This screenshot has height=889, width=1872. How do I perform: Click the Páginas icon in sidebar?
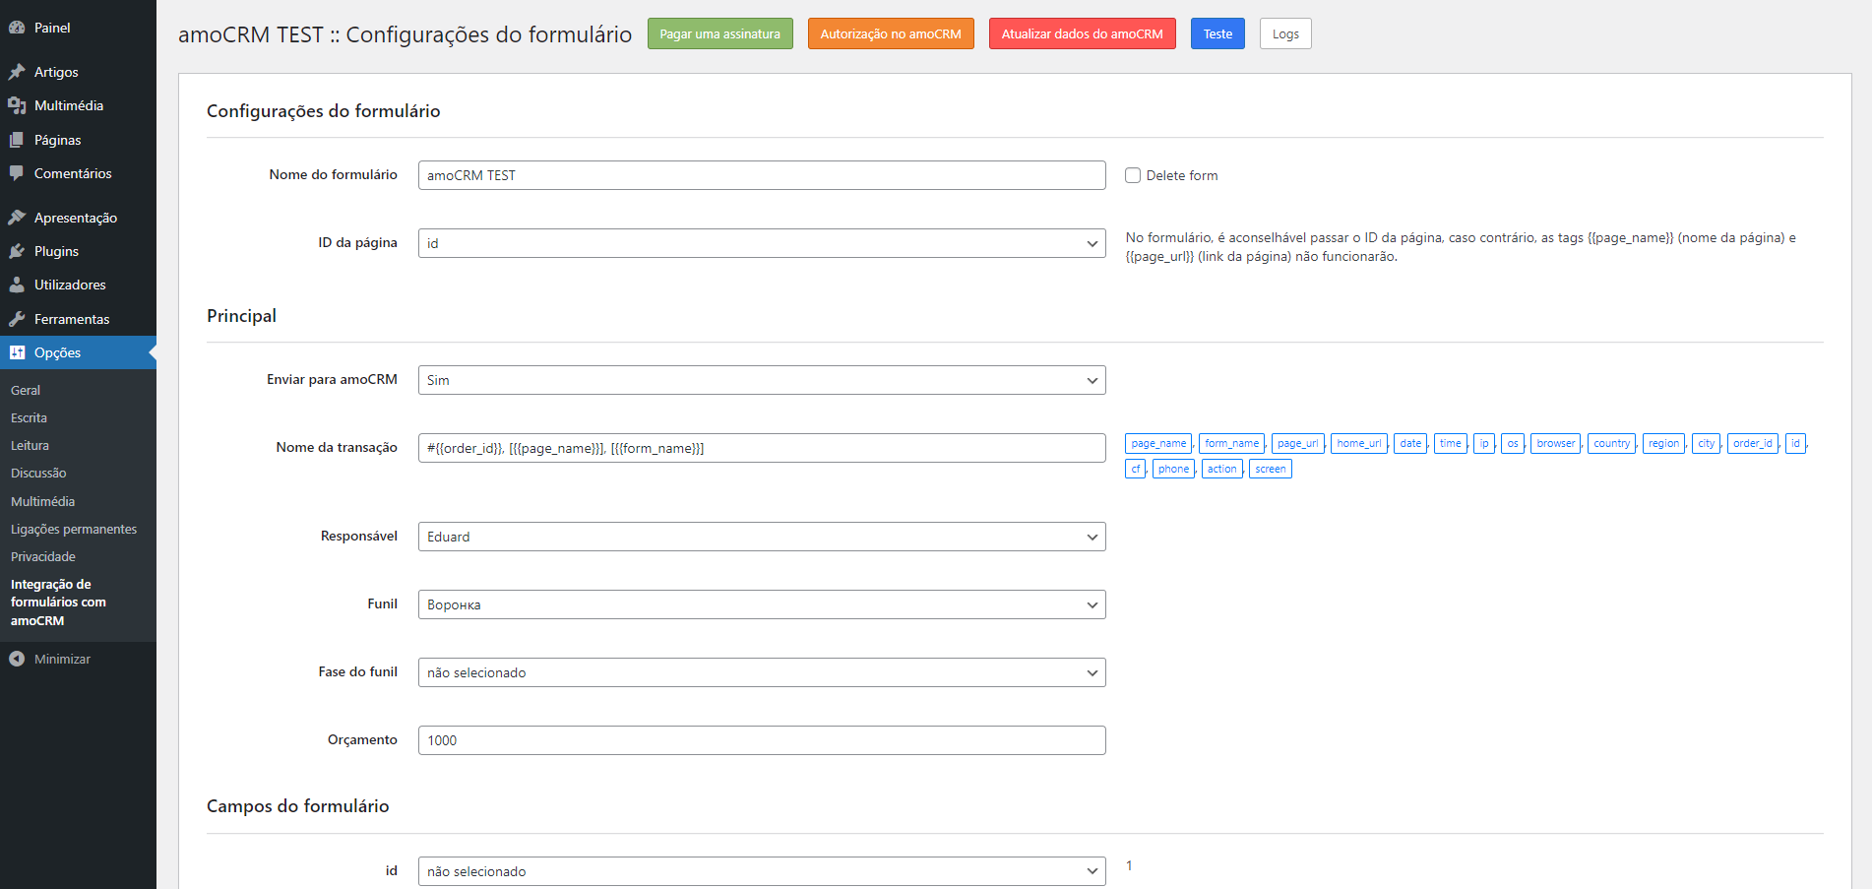click(17, 140)
